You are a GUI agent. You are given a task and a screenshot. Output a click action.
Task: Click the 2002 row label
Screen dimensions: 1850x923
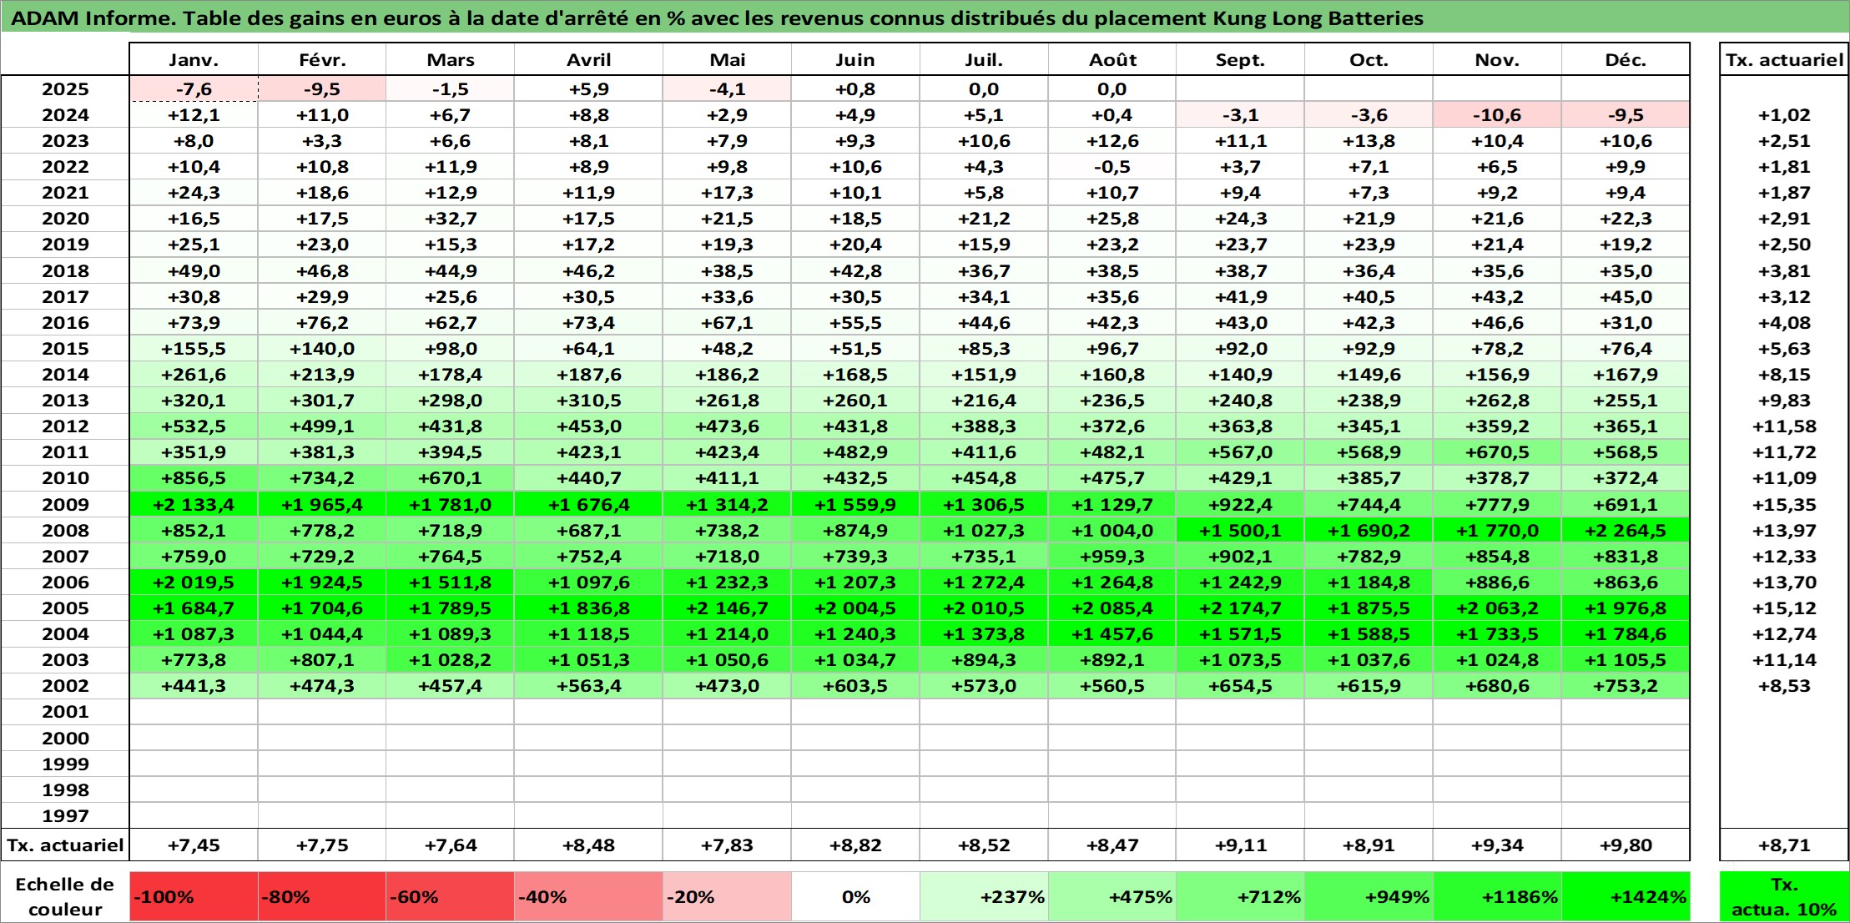[65, 685]
